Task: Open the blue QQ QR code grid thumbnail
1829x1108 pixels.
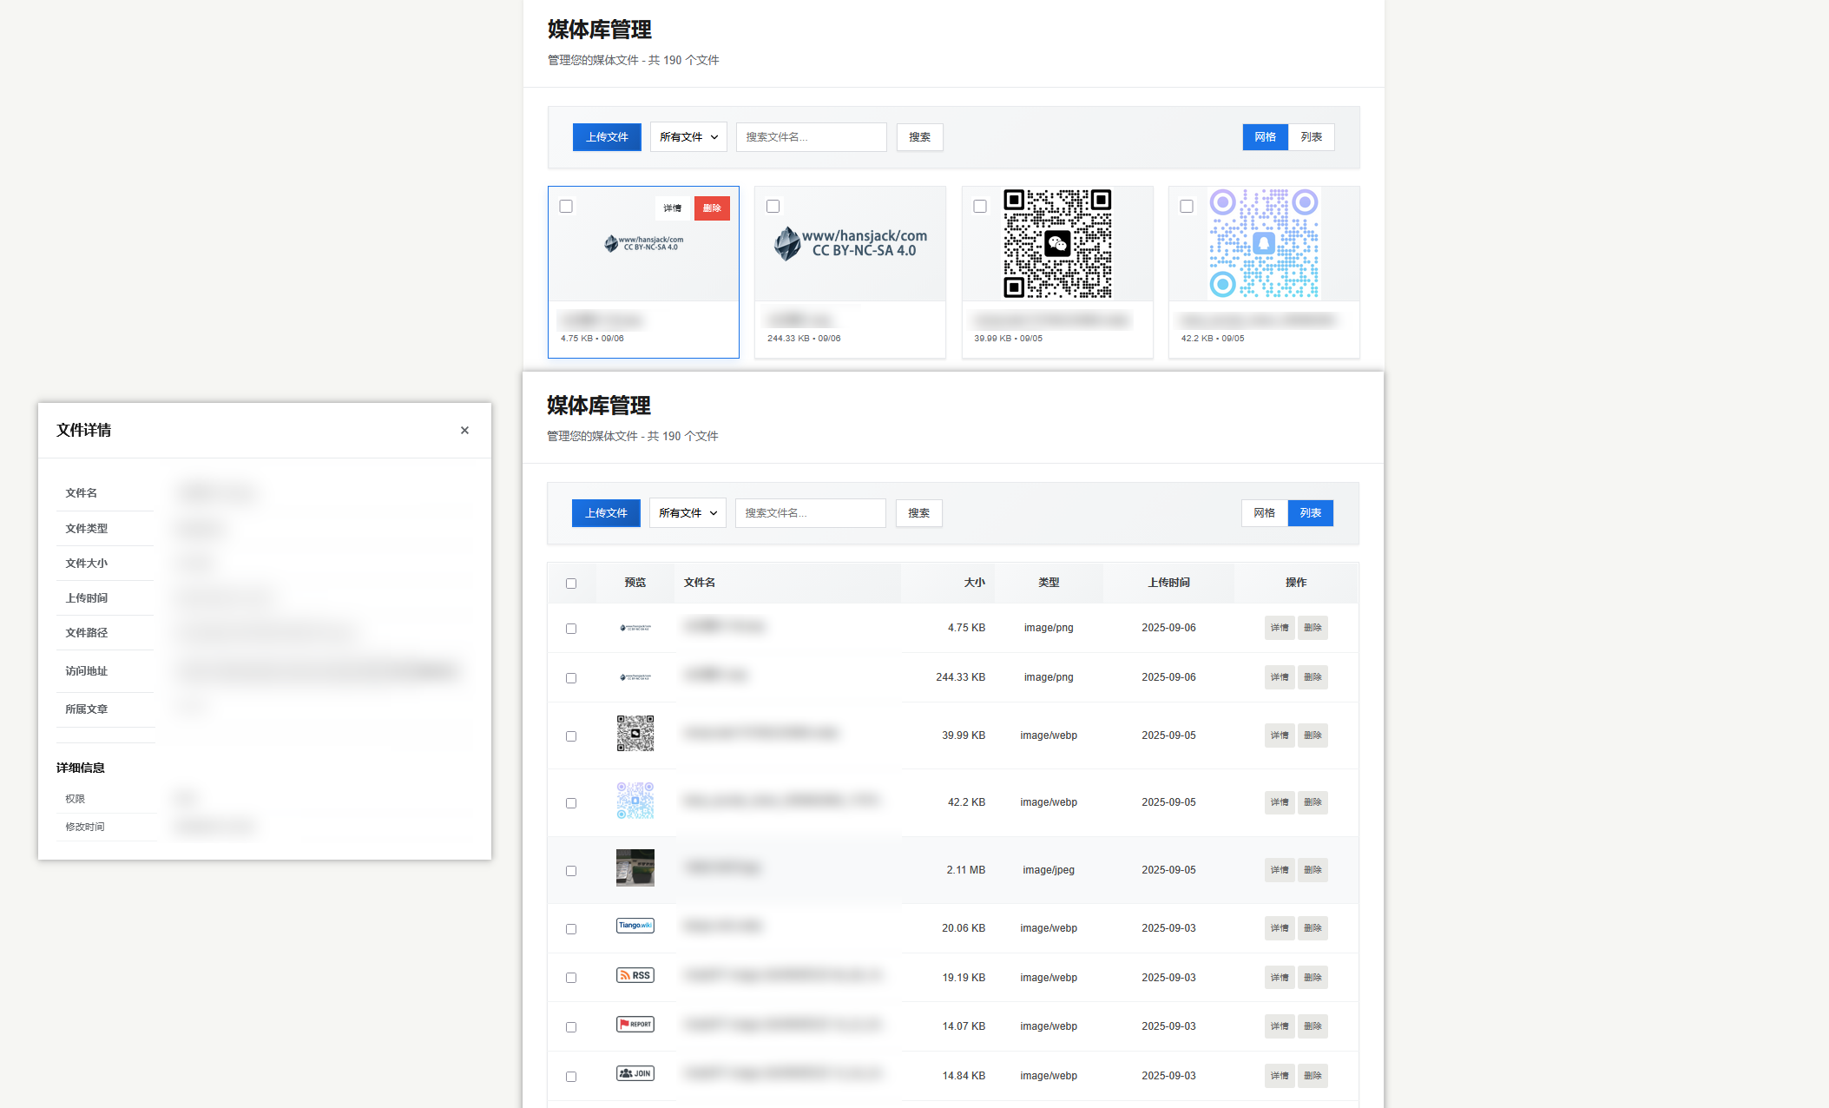Action: click(x=1264, y=244)
